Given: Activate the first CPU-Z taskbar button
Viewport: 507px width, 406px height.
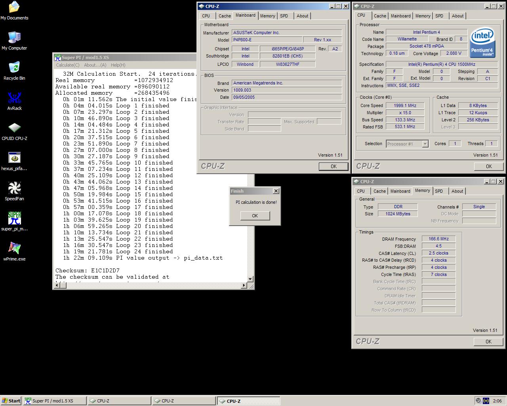Looking at the screenshot, I should 119,401.
